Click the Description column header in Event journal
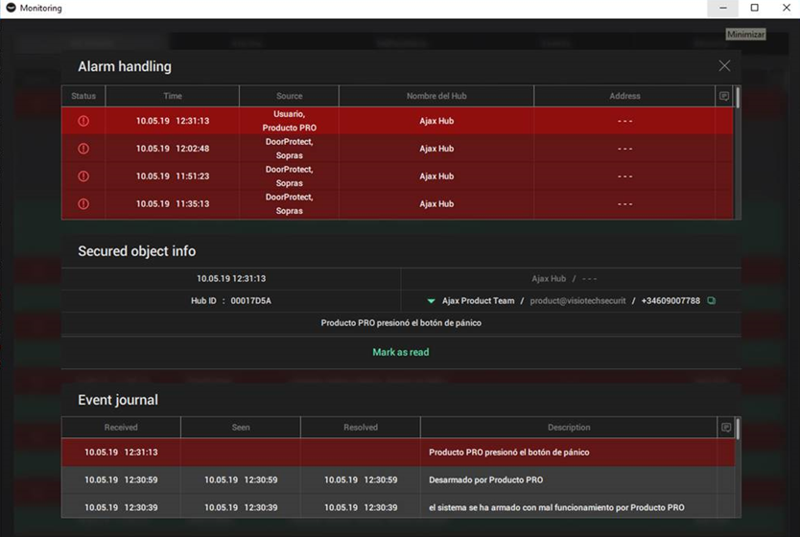This screenshot has width=800, height=537. [x=569, y=428]
